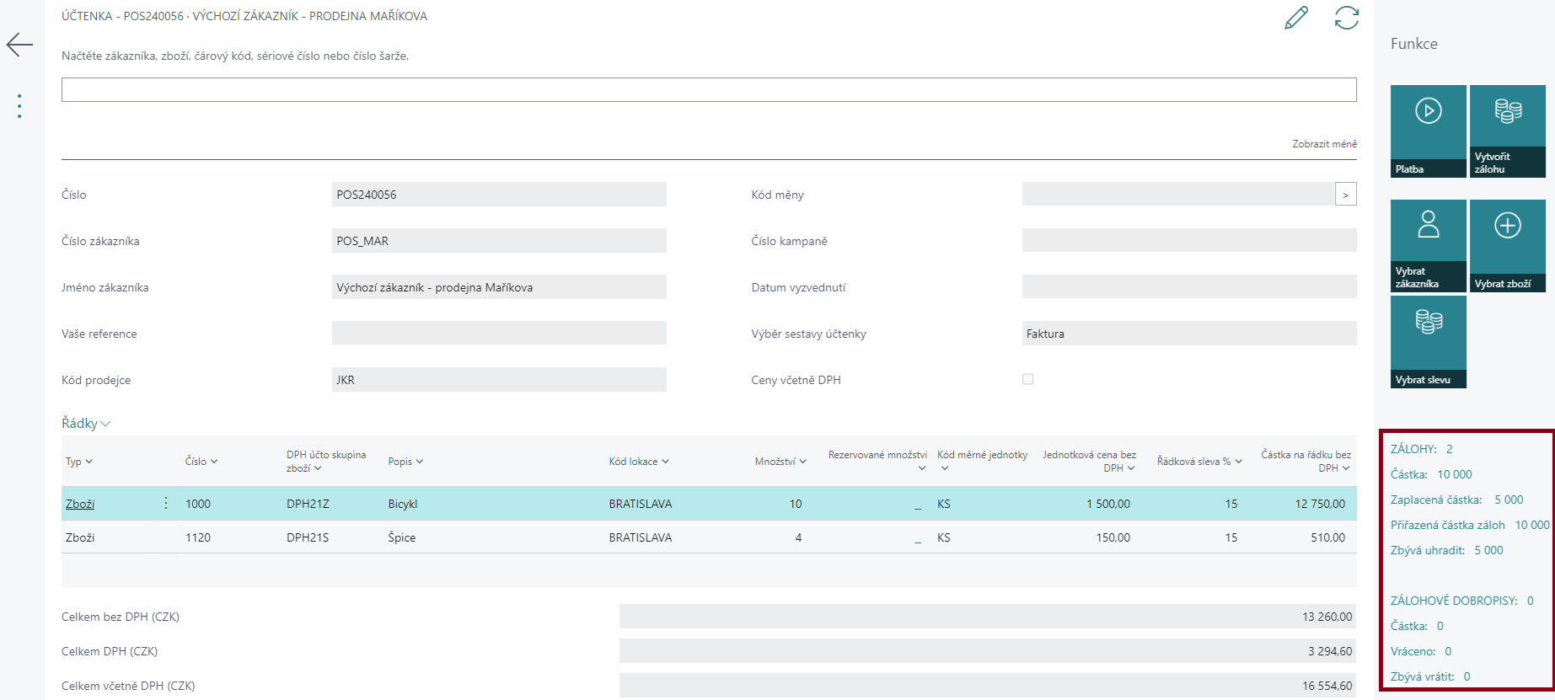The image size is (1555, 700).
Task: Open Částka na řádku bez DPH column menu
Action: tap(1306, 462)
